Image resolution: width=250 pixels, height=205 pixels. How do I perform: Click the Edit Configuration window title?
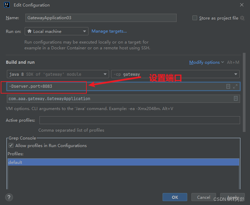pyautogui.click(x=32, y=5)
